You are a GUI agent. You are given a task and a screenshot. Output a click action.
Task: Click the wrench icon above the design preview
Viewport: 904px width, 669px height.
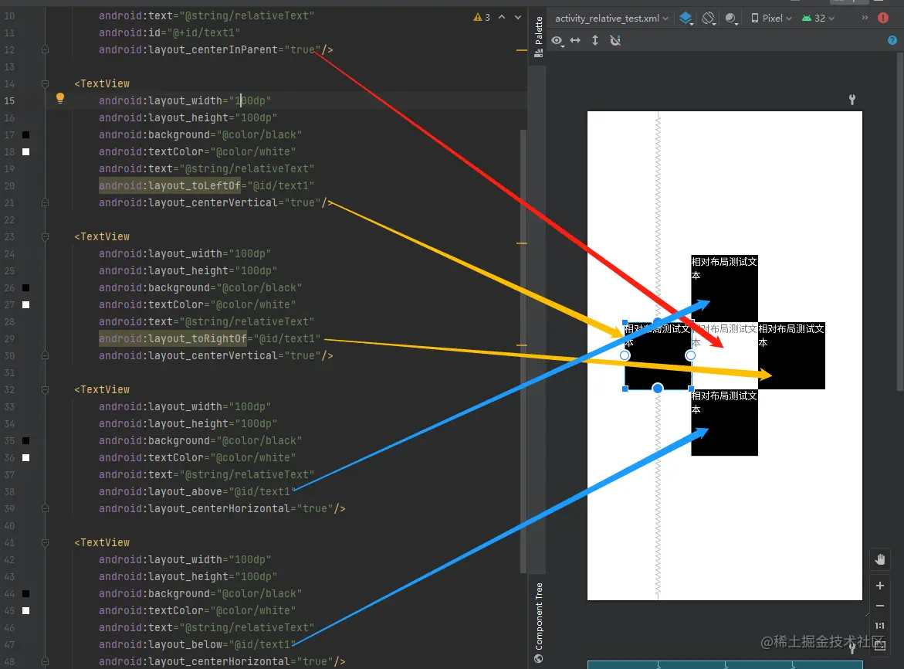852,99
